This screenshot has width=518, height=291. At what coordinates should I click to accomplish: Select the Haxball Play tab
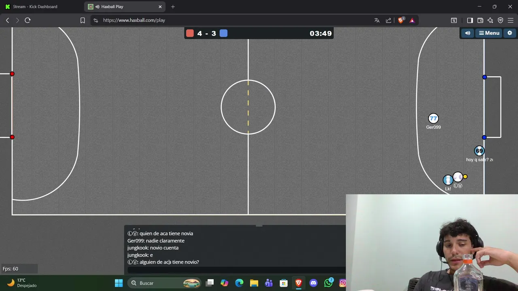point(125,6)
